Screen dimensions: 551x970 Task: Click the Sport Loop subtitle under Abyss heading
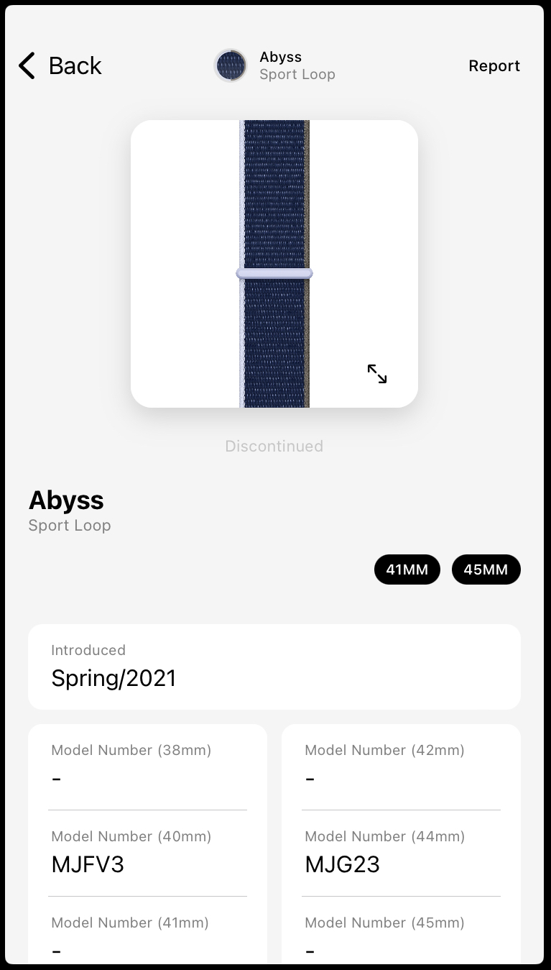(x=70, y=526)
